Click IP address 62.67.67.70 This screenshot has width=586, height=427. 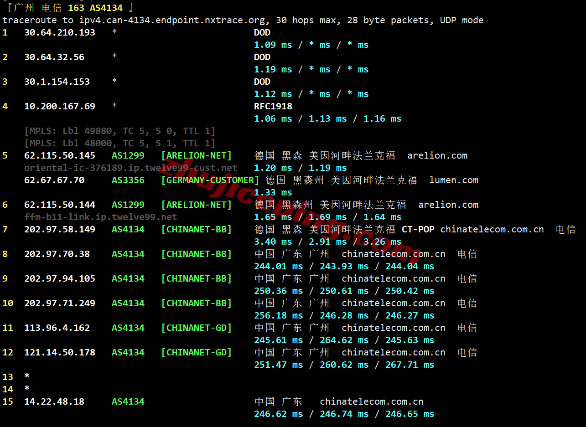coord(54,180)
